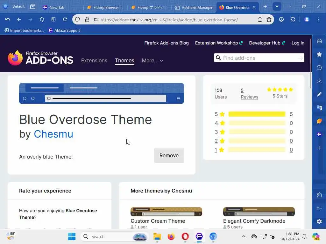Open the orange leaf sidebar web panel
326x244 pixels.
tap(319, 121)
